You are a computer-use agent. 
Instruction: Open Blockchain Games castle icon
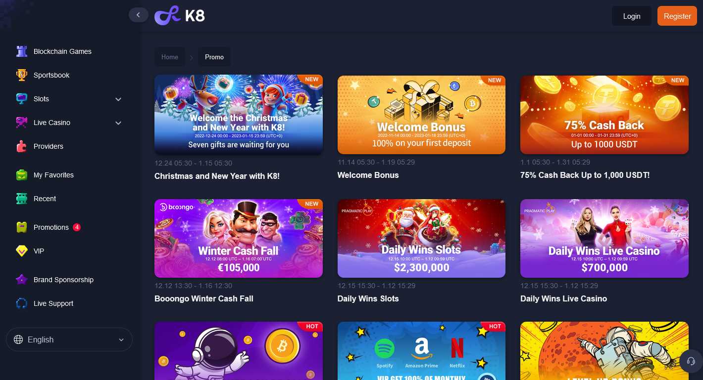point(21,51)
